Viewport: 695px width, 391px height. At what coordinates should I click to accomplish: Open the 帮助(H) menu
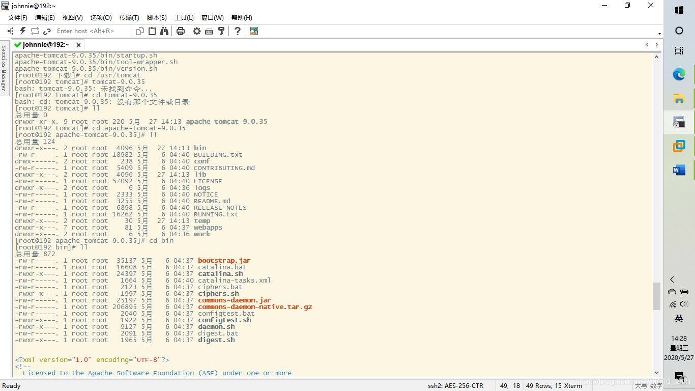pyautogui.click(x=242, y=17)
